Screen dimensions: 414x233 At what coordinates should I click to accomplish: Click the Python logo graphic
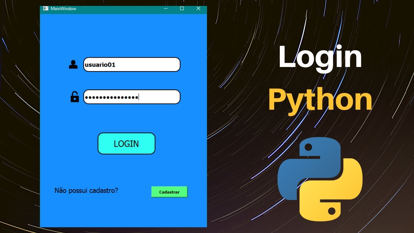tap(320, 179)
